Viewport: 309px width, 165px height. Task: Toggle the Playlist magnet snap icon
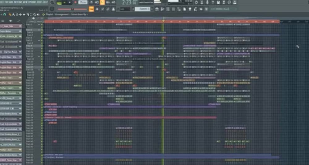click(x=5, y=14)
